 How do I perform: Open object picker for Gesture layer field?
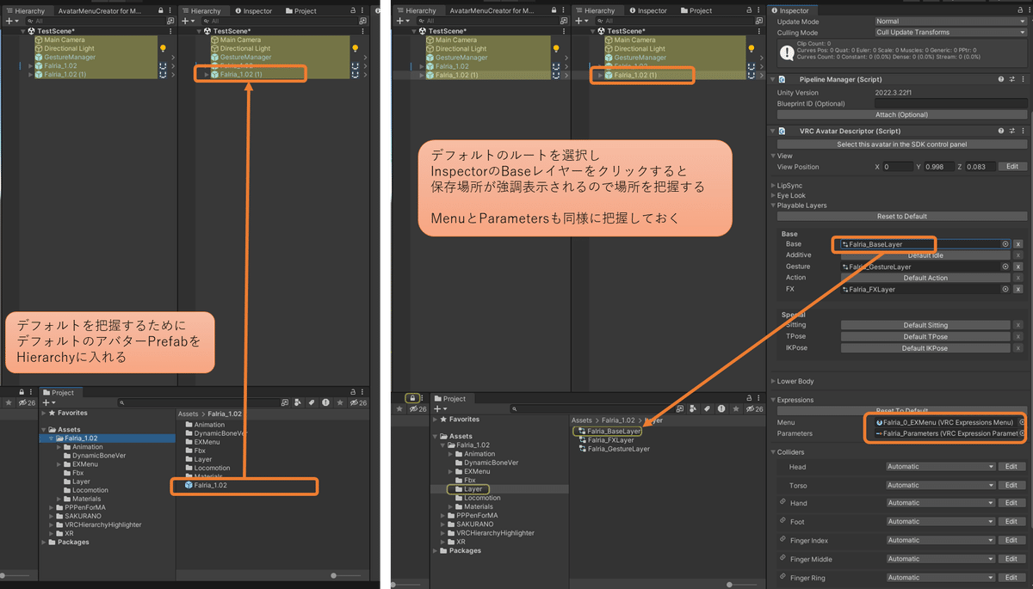click(x=1005, y=267)
